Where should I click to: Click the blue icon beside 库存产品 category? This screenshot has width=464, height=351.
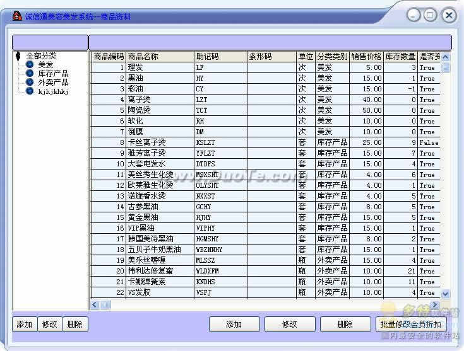30,73
